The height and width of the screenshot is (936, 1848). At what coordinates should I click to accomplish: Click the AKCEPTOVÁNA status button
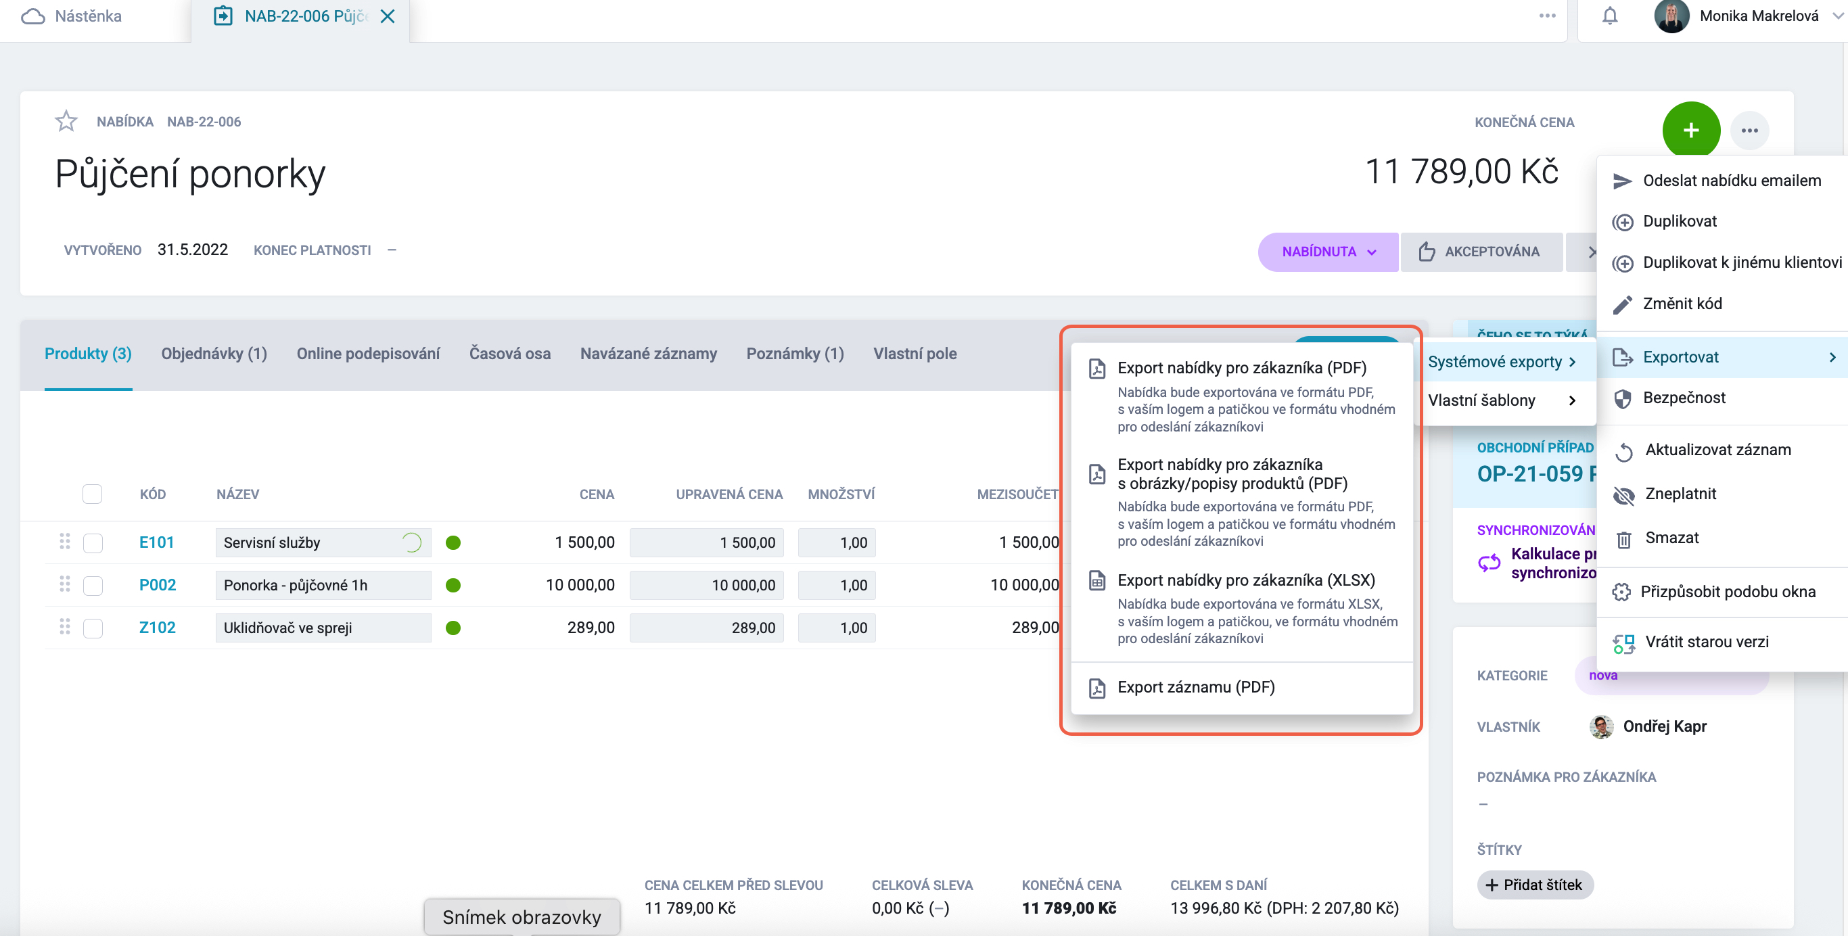tap(1481, 252)
